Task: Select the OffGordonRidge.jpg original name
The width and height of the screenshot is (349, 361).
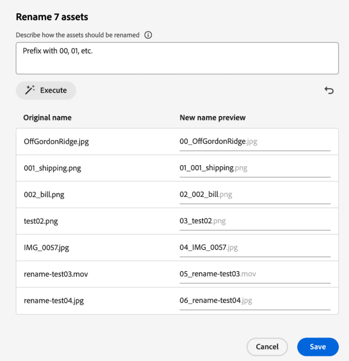Action: pos(56,142)
